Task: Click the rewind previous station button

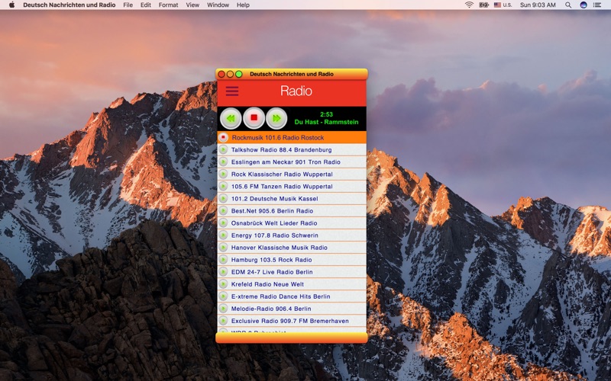Action: [231, 118]
